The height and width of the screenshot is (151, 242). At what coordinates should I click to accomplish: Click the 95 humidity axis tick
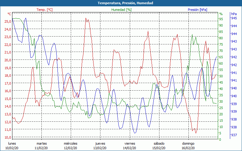tap(221, 19)
